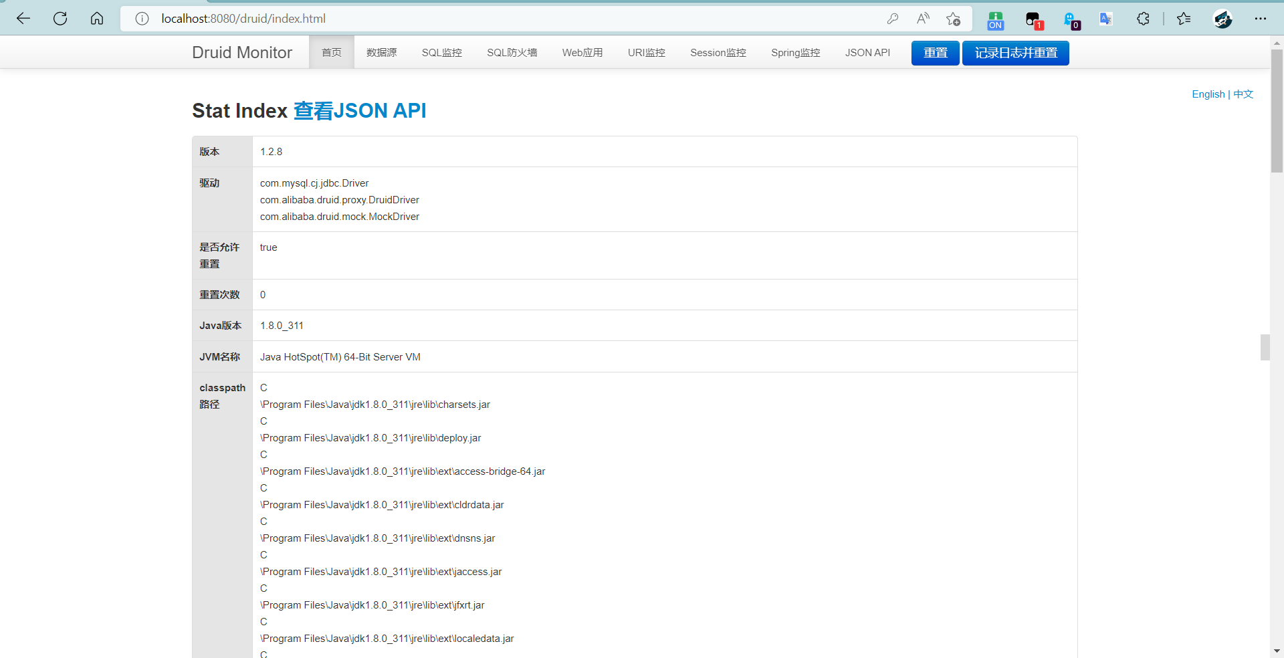Click the localedata.jar classpath entry
The image size is (1284, 658).
[x=387, y=639]
